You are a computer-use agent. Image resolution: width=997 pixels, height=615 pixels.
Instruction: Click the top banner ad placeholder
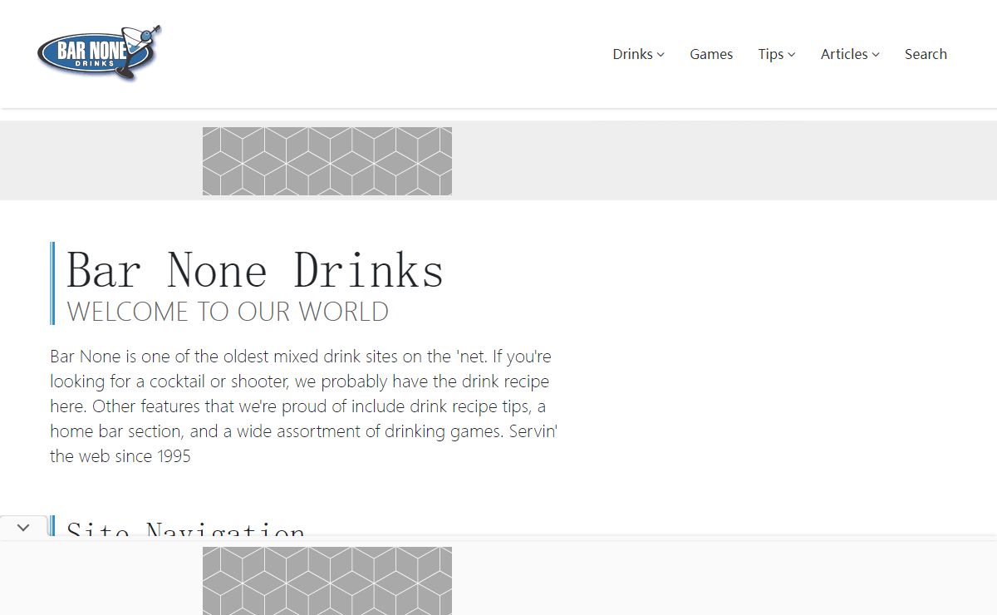(x=327, y=161)
